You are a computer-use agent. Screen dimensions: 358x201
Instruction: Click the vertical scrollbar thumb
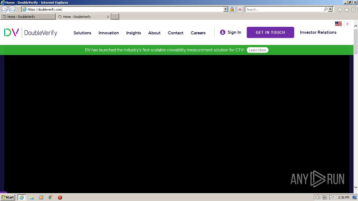click(x=356, y=42)
